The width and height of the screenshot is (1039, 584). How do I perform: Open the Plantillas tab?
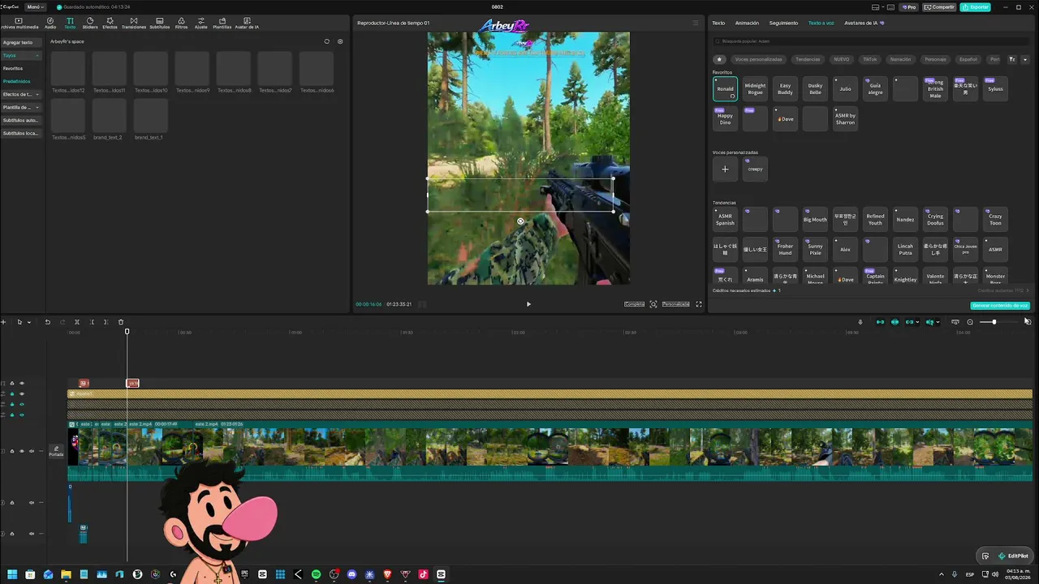(222, 23)
